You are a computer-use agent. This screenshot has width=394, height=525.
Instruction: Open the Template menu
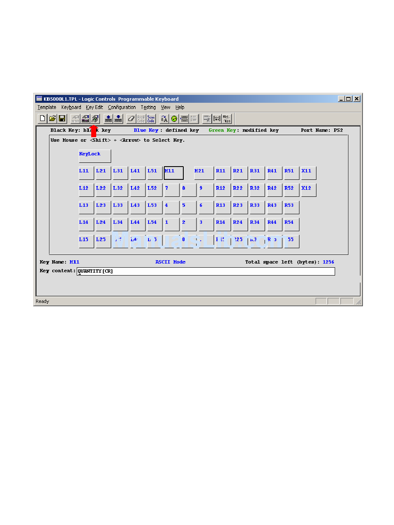tap(47, 107)
